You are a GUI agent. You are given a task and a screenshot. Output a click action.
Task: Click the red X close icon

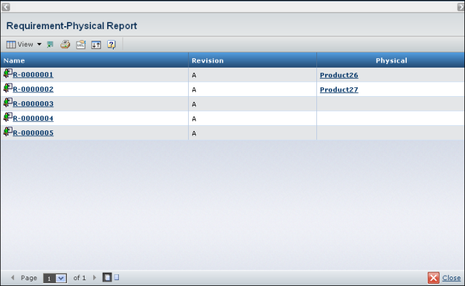(433, 278)
